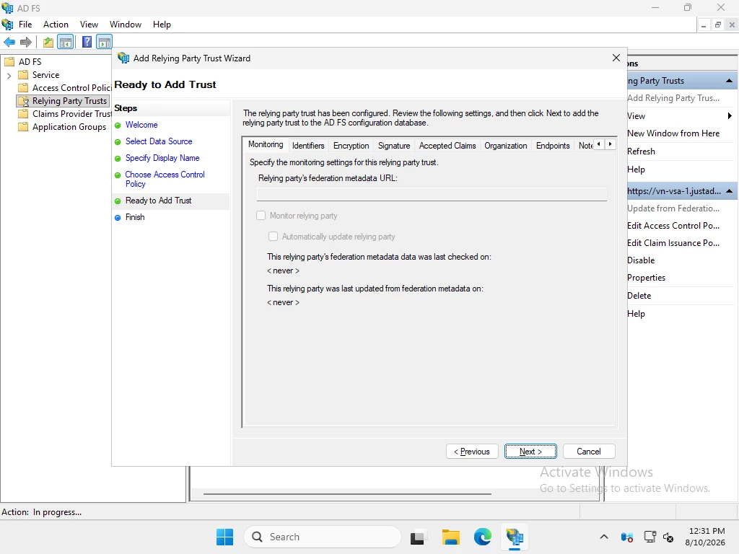The image size is (739, 554).
Task: Open the Window menu
Action: pos(126,25)
